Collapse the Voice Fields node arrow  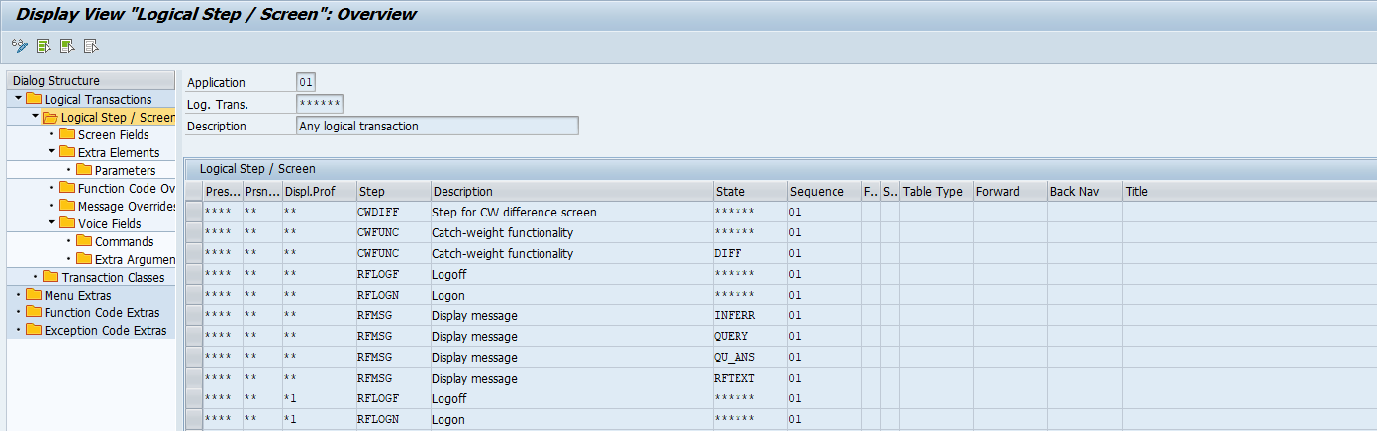click(51, 223)
